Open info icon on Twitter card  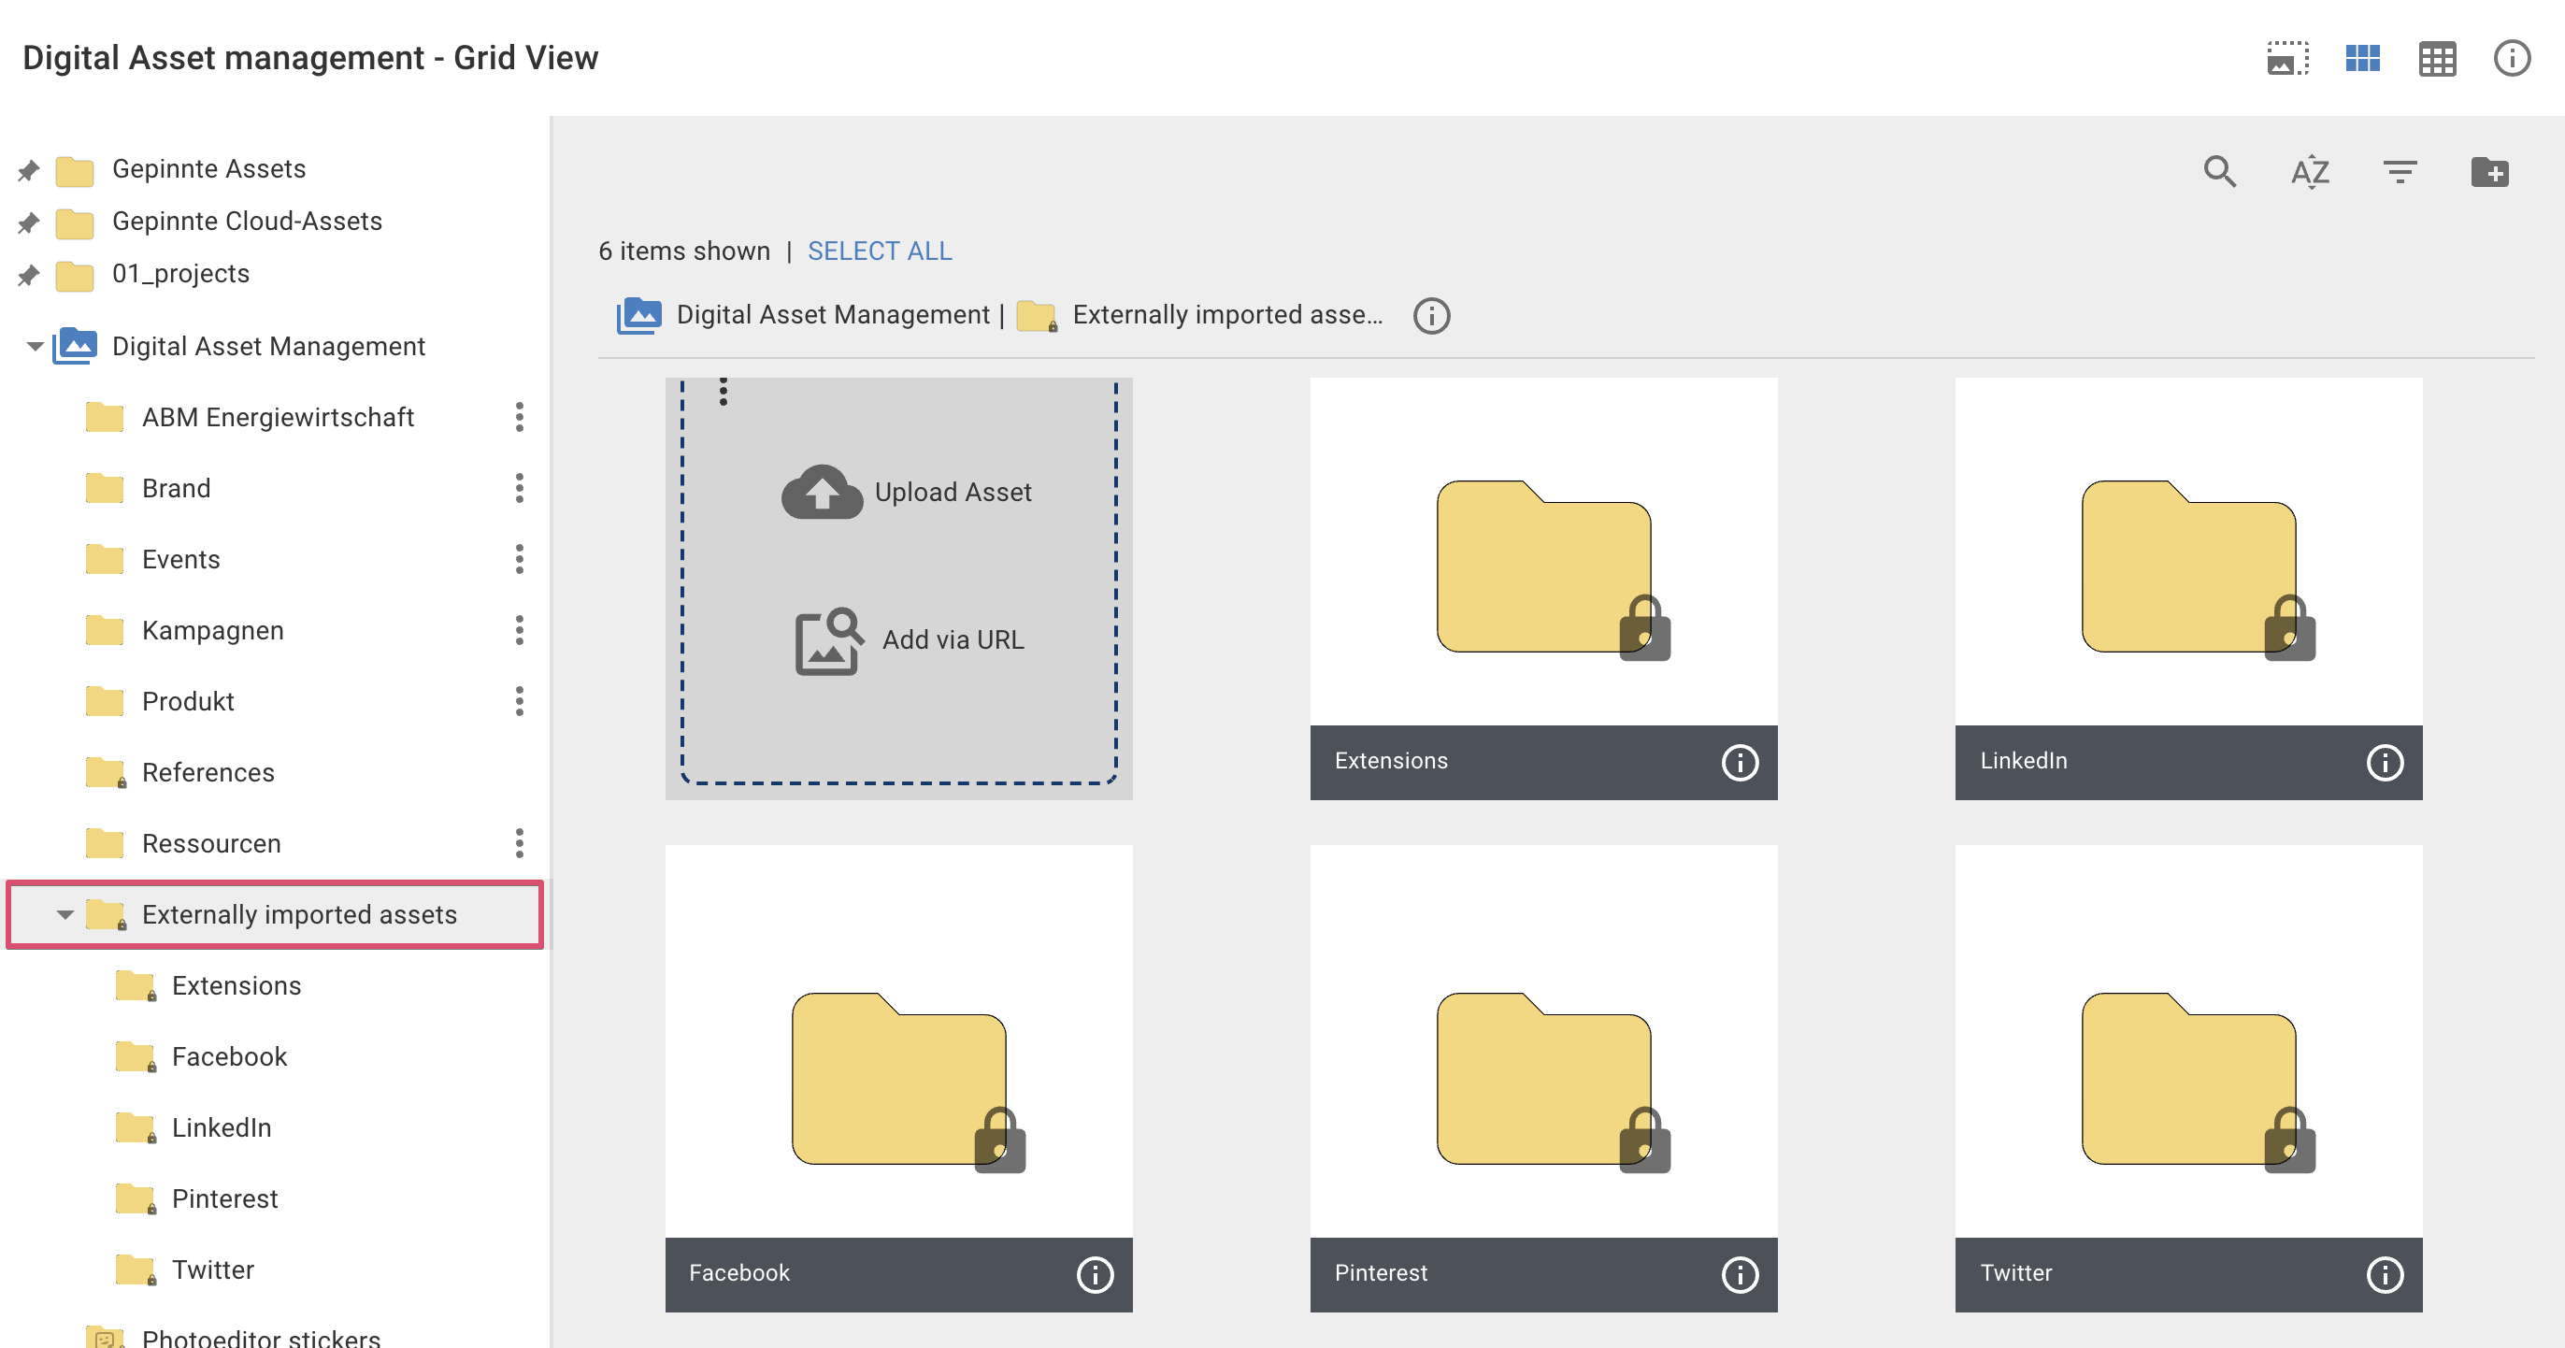coord(2384,1274)
